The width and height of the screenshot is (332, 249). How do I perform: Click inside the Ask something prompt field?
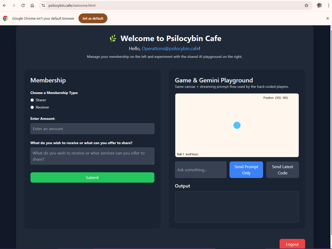[x=201, y=170]
